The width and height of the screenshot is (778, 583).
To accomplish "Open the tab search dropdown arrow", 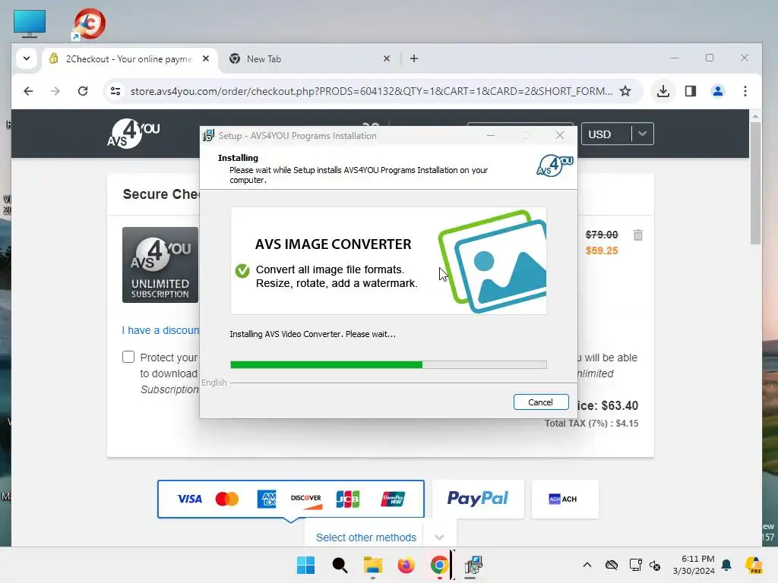I will click(27, 58).
